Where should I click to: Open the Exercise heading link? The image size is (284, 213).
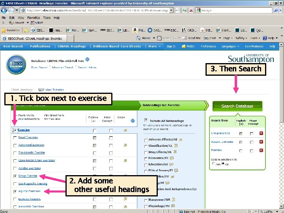point(24,130)
